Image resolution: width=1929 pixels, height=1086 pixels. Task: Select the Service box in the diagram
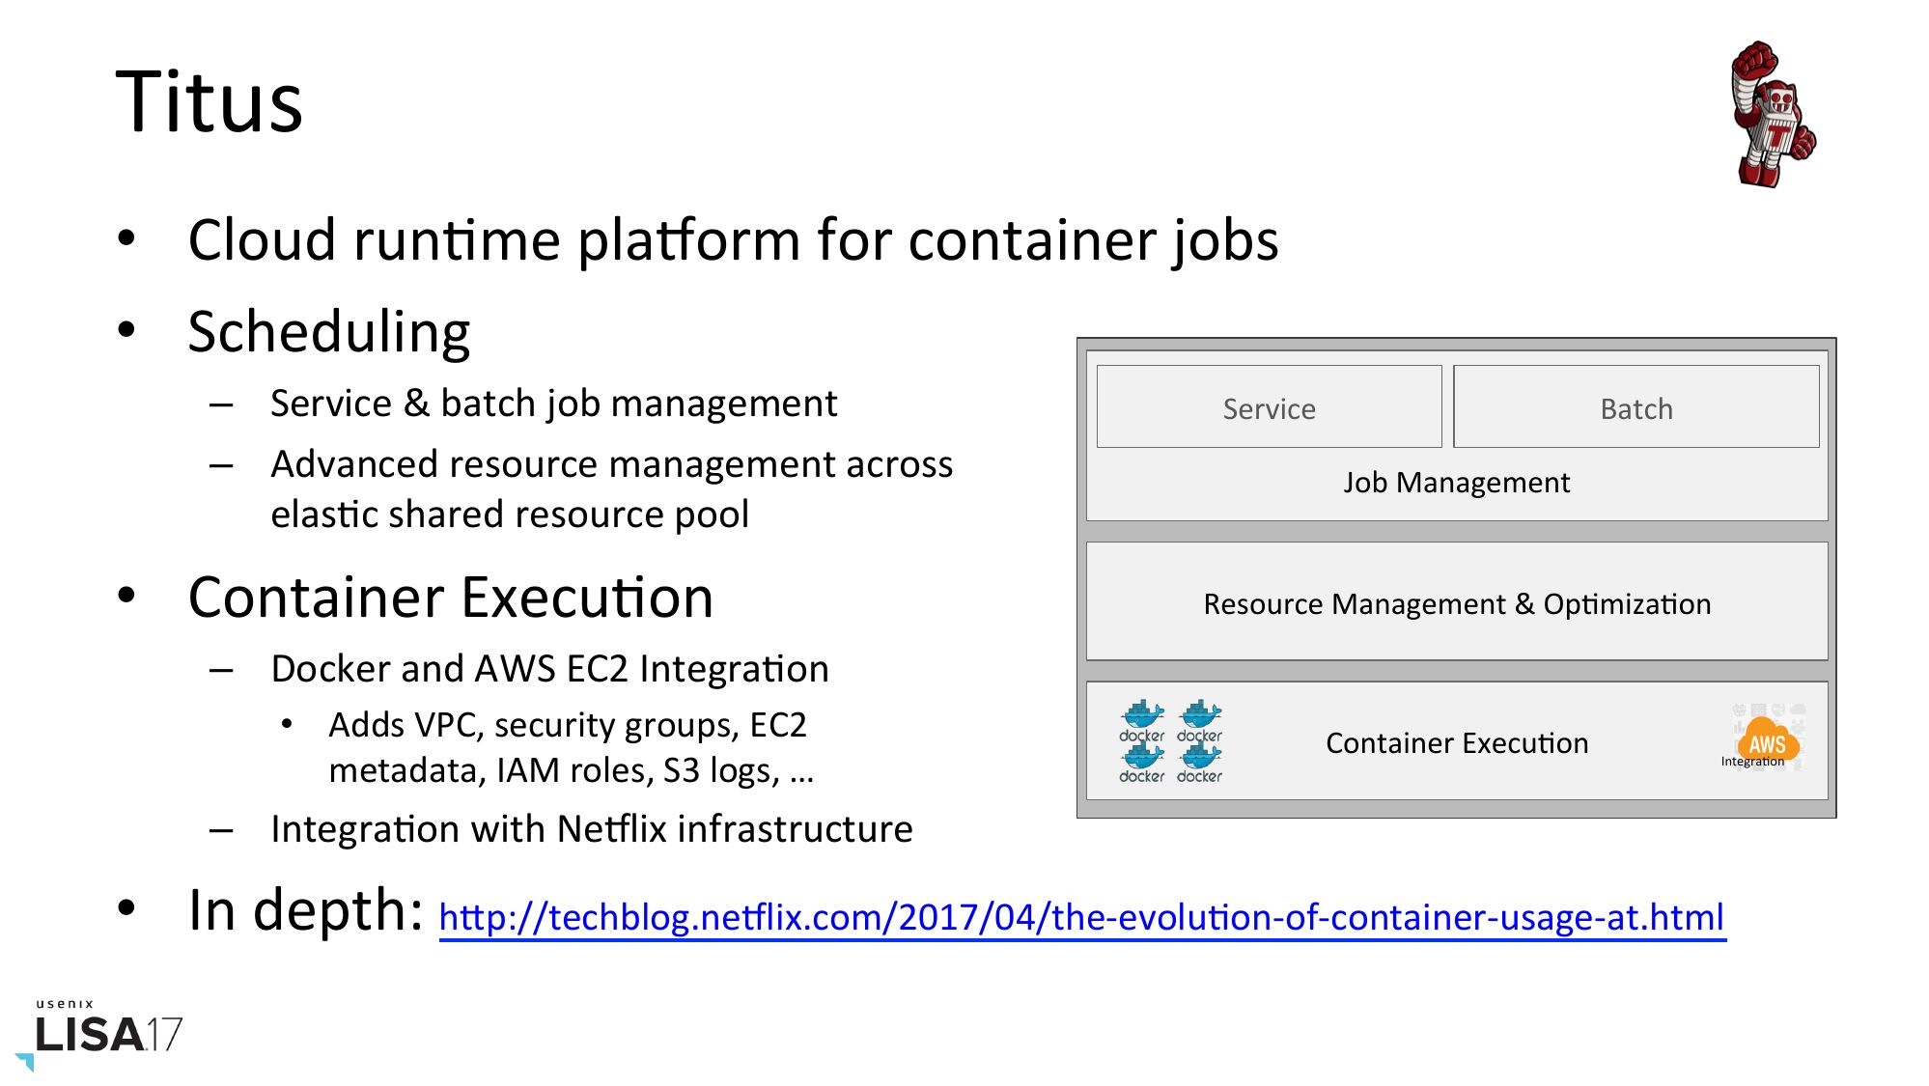coord(1269,407)
